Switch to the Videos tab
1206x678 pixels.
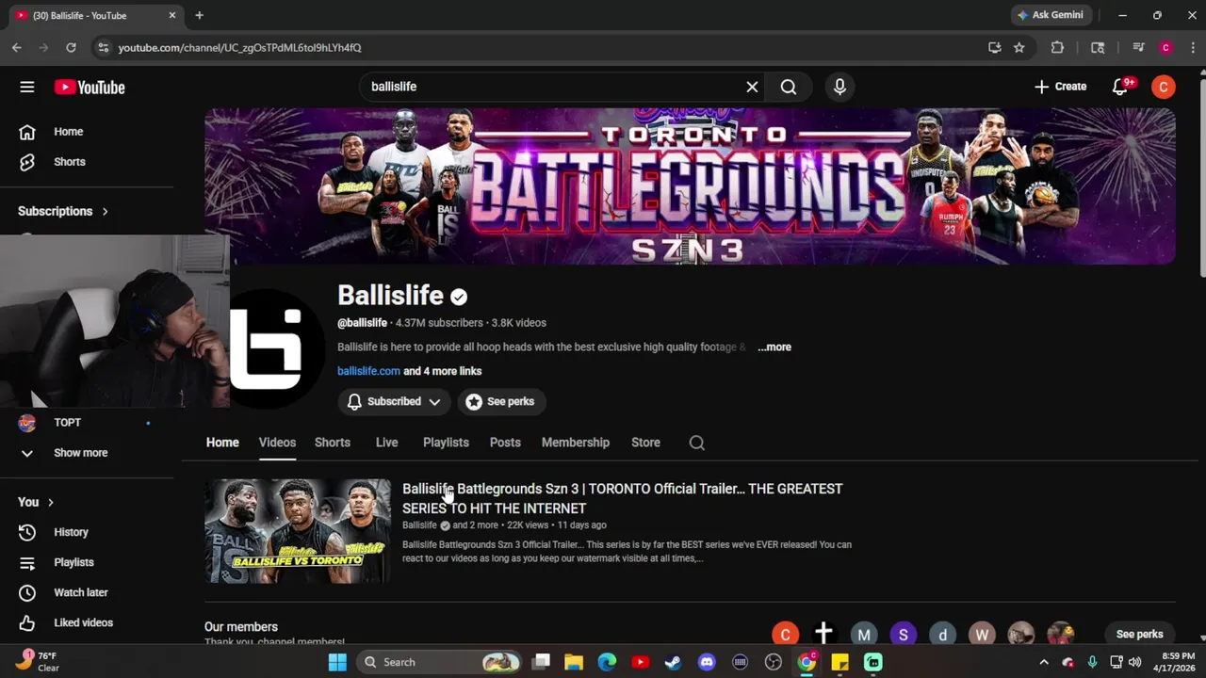(x=277, y=443)
